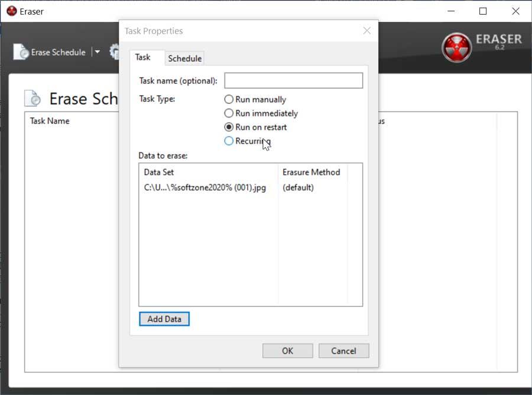Click the Data Set column header
This screenshot has height=395, width=532.
pos(208,172)
